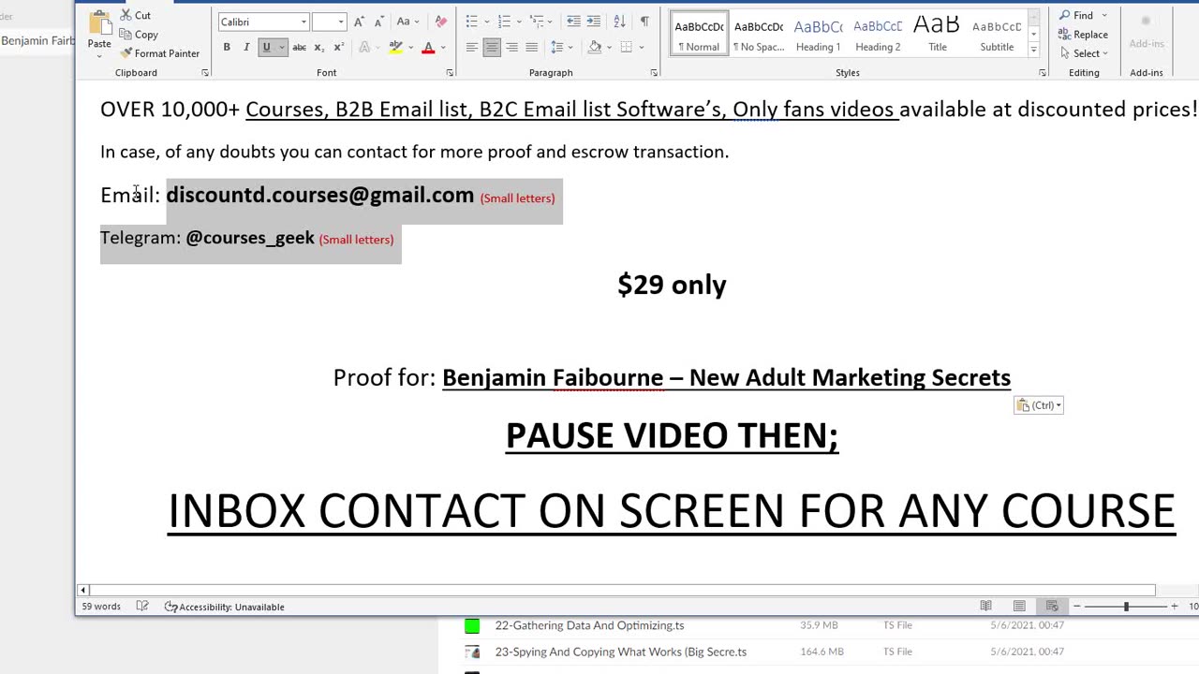Screen dimensions: 1199x674
Task: Expand the Styles gallery more button
Action: pyautogui.click(x=1033, y=49)
